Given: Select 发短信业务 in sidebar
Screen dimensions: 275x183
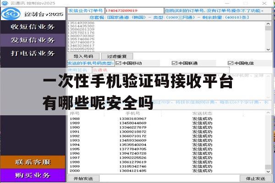Looking at the screenshot, I should tap(33, 40).
